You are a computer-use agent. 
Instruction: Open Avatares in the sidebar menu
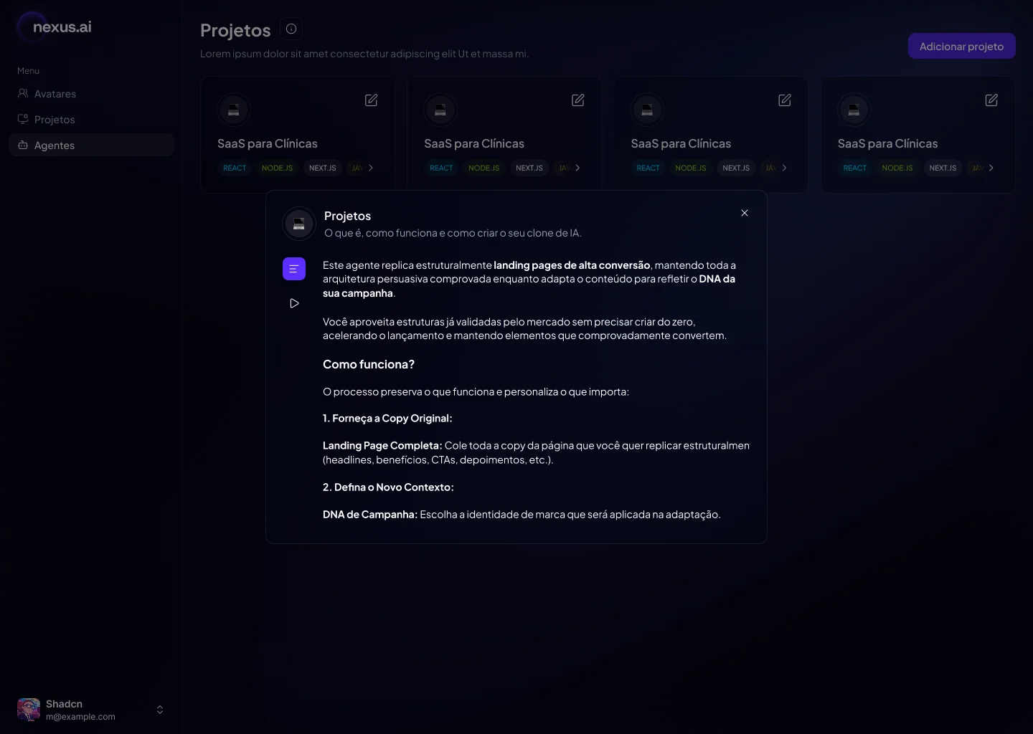point(55,94)
